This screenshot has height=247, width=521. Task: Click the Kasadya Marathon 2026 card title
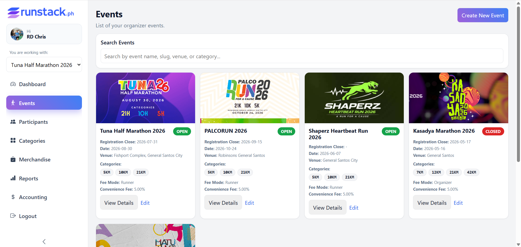444,131
